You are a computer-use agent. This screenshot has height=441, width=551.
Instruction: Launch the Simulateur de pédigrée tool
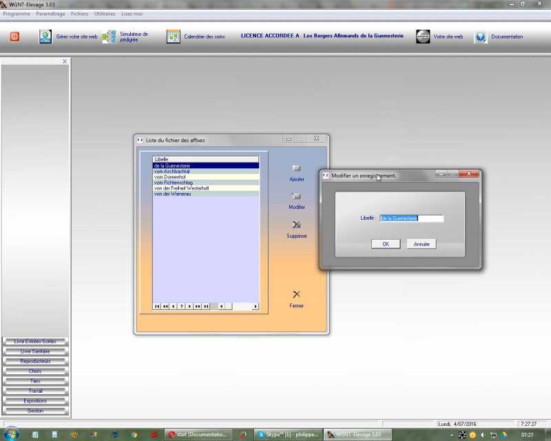tap(109, 37)
